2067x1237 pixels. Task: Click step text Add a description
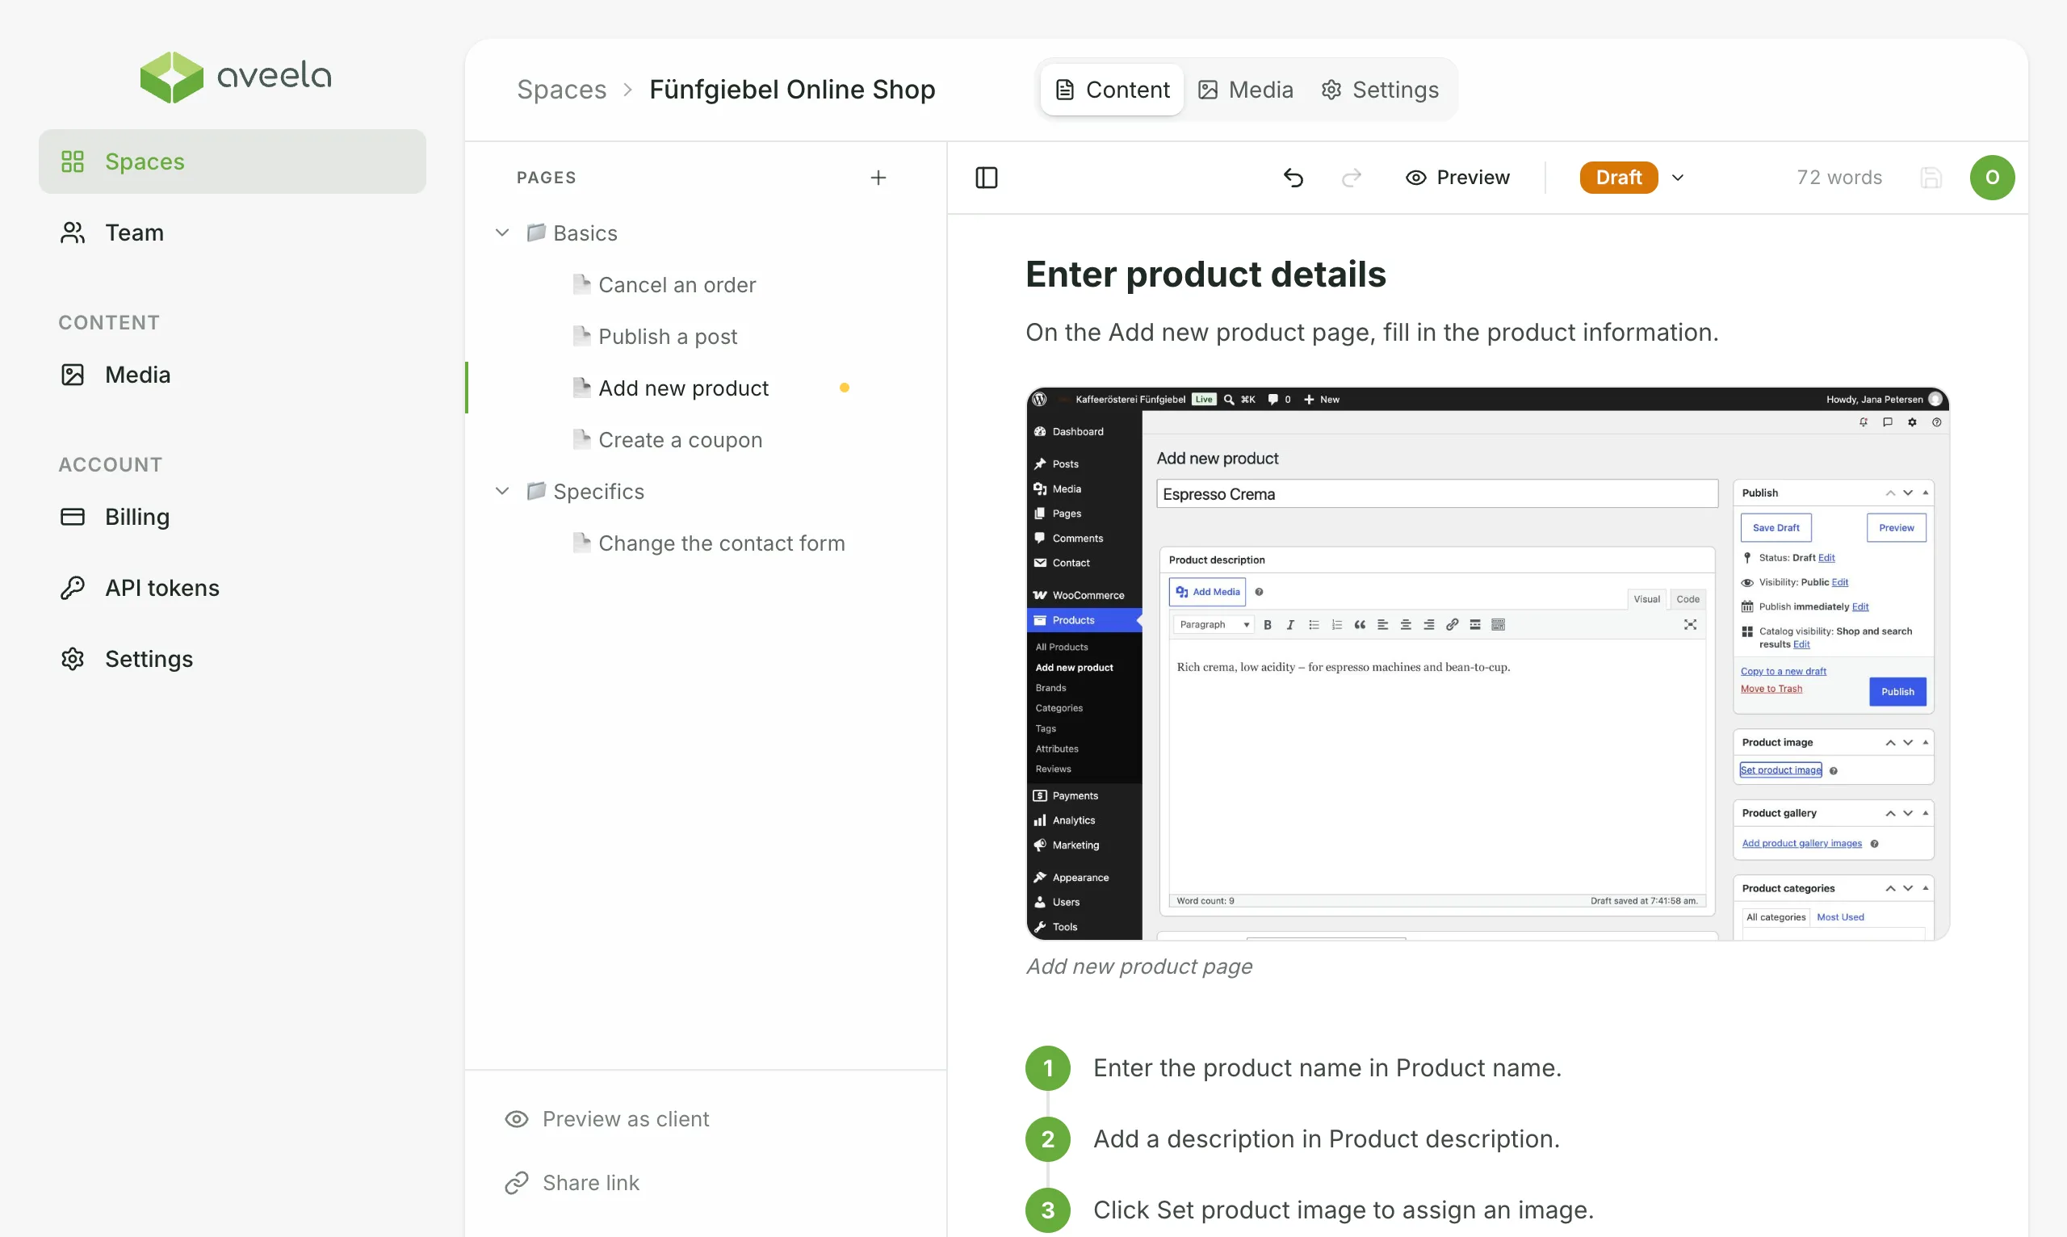coord(1326,1138)
